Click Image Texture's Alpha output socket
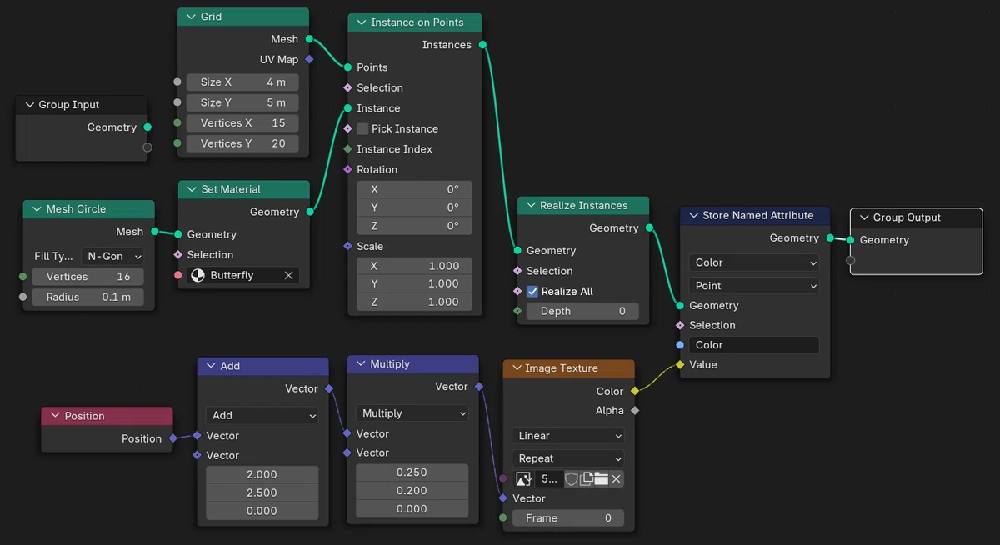1000x545 pixels. (634, 410)
